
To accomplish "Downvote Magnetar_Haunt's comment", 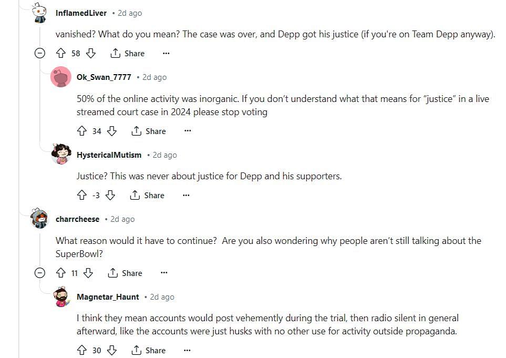I will (111, 350).
